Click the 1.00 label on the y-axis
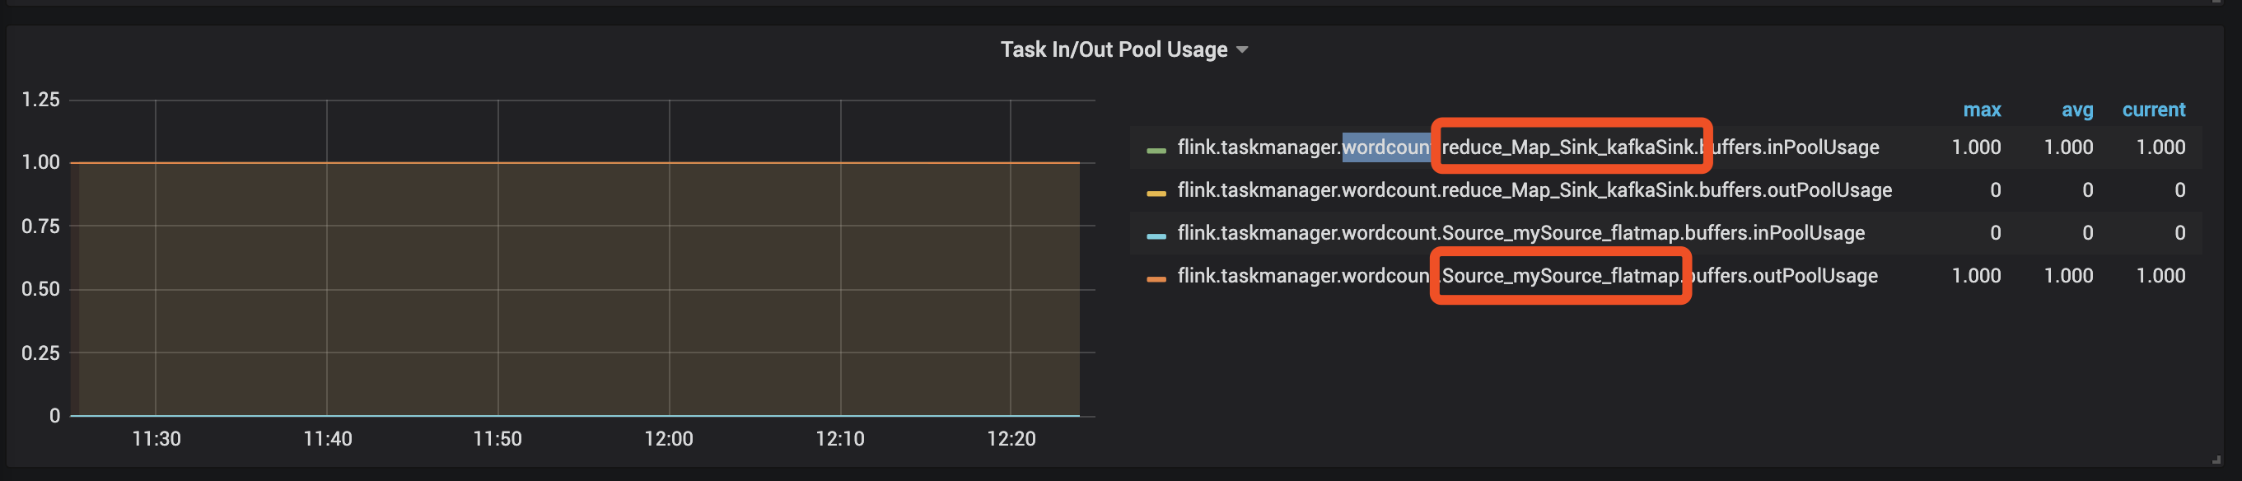Viewport: 2242px width, 481px height. click(41, 162)
